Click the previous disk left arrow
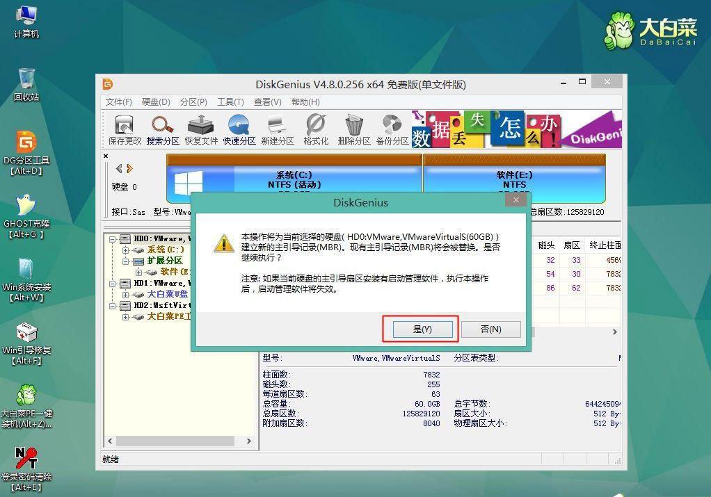Image resolution: width=711 pixels, height=497 pixels. pyautogui.click(x=119, y=168)
